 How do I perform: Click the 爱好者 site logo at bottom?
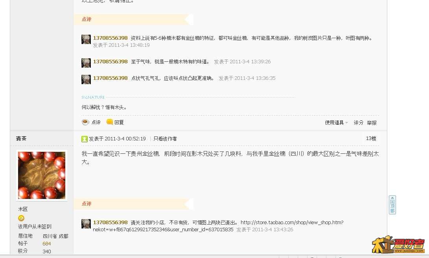tap(398, 245)
